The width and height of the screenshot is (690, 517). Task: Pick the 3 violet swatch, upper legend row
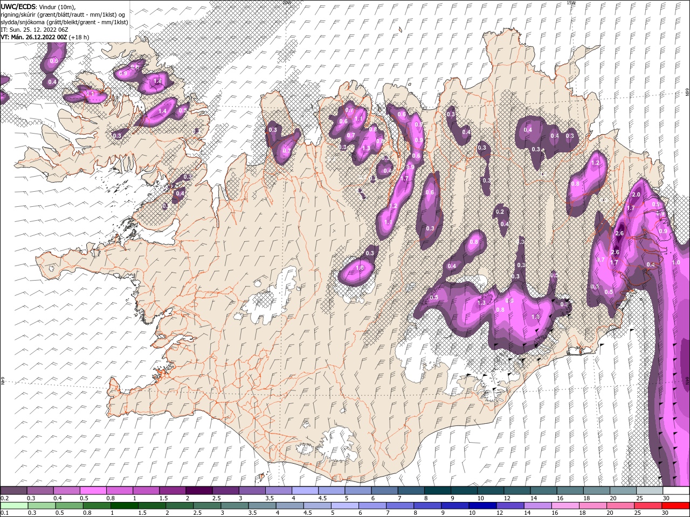(x=252, y=491)
